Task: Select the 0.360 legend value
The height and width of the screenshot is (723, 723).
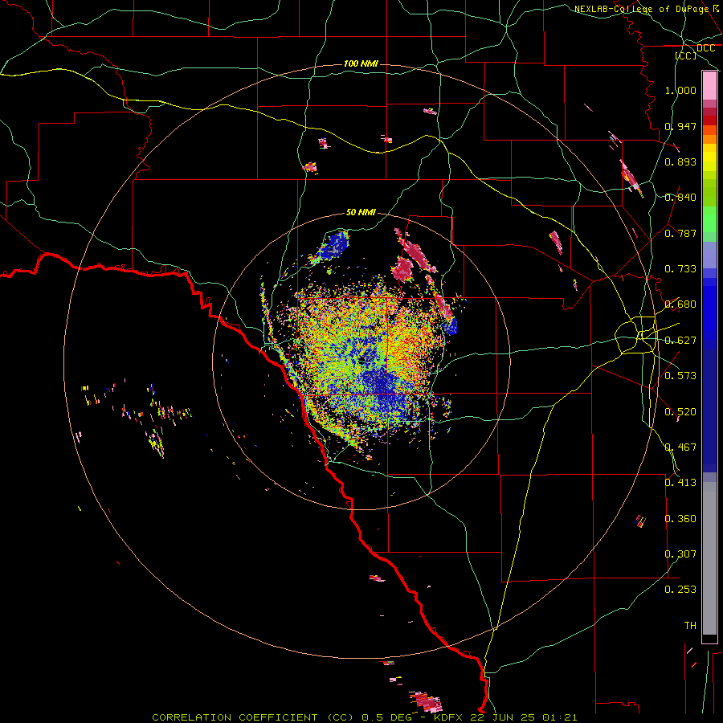Action: pyautogui.click(x=680, y=518)
